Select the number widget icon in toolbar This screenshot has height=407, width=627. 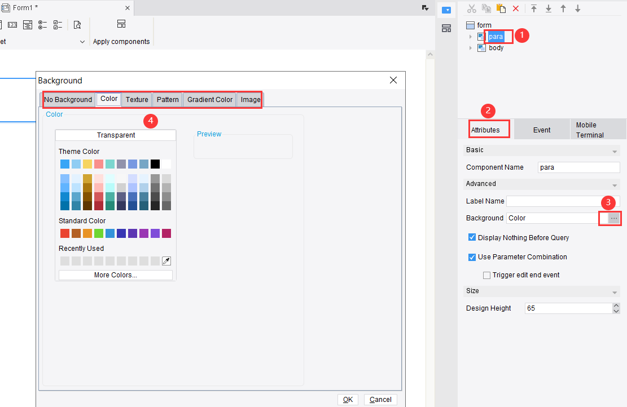[12, 24]
